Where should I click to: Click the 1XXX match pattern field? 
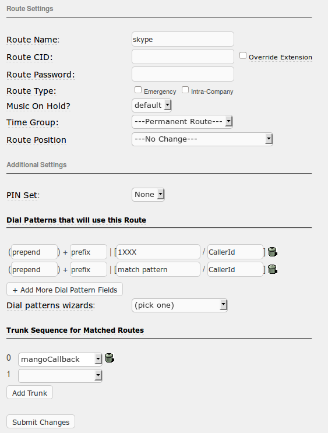click(x=158, y=252)
